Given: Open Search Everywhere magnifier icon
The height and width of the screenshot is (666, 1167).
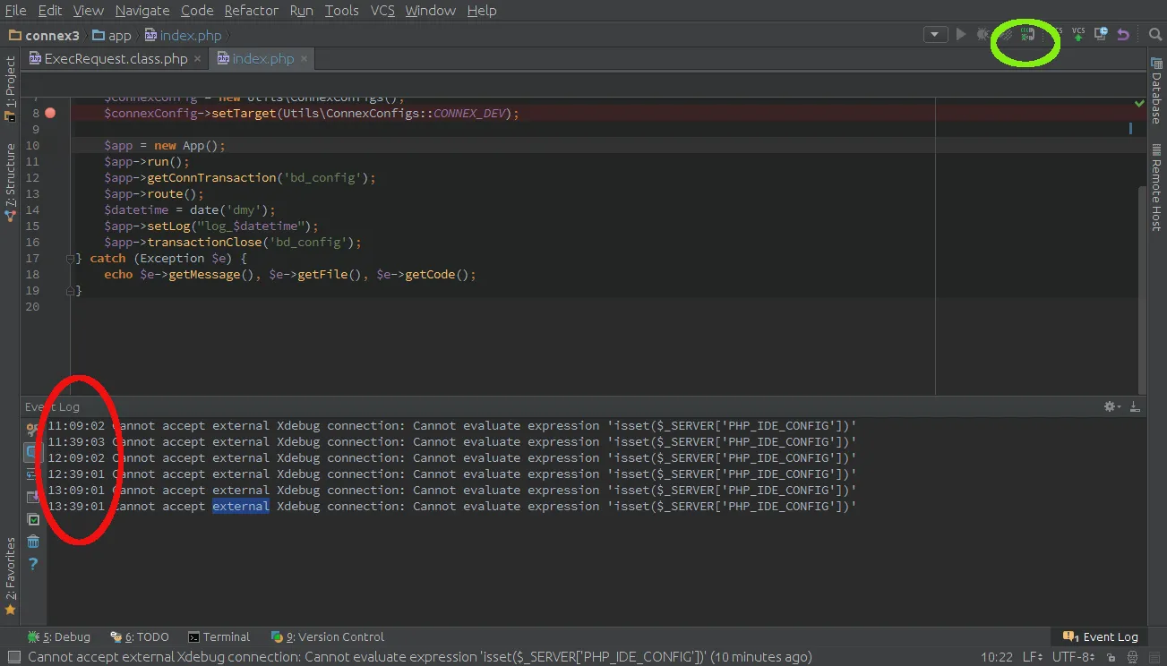Looking at the screenshot, I should pyautogui.click(x=1155, y=35).
